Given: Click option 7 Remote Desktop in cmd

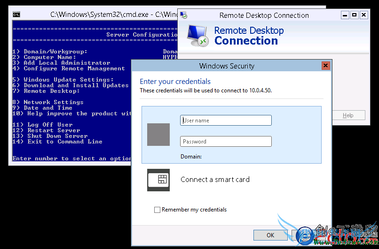Looking at the screenshot, I should pyautogui.click(x=46, y=91).
